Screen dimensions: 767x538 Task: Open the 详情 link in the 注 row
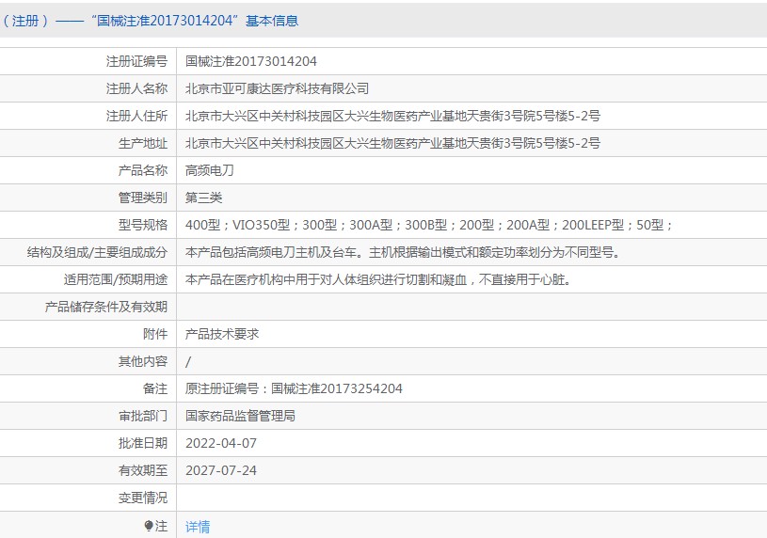click(x=198, y=526)
